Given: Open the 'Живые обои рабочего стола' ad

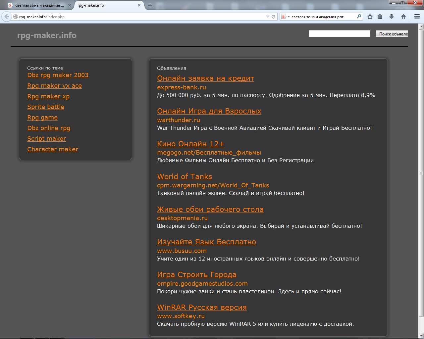Looking at the screenshot, I should pyautogui.click(x=210, y=209).
